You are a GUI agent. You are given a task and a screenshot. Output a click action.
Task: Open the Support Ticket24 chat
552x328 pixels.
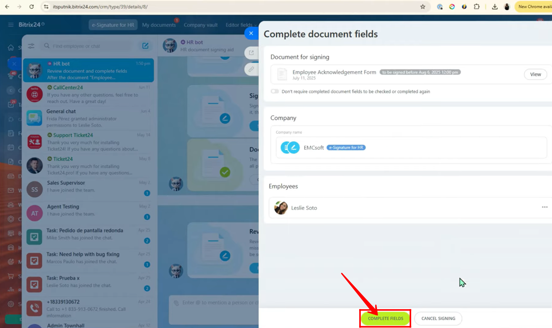89,142
